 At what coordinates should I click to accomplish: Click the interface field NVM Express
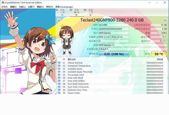(x=114, y=33)
